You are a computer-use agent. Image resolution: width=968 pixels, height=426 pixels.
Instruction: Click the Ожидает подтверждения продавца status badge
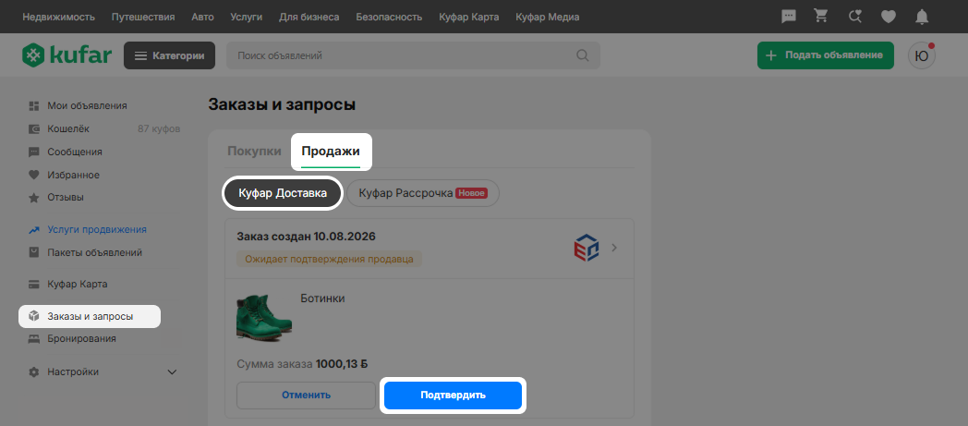[x=329, y=259]
